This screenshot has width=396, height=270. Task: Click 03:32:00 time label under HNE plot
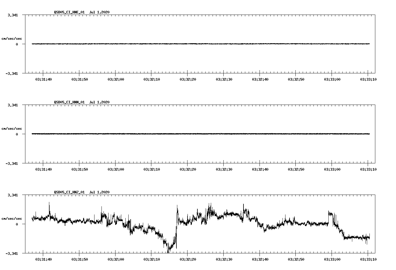(x=116, y=79)
